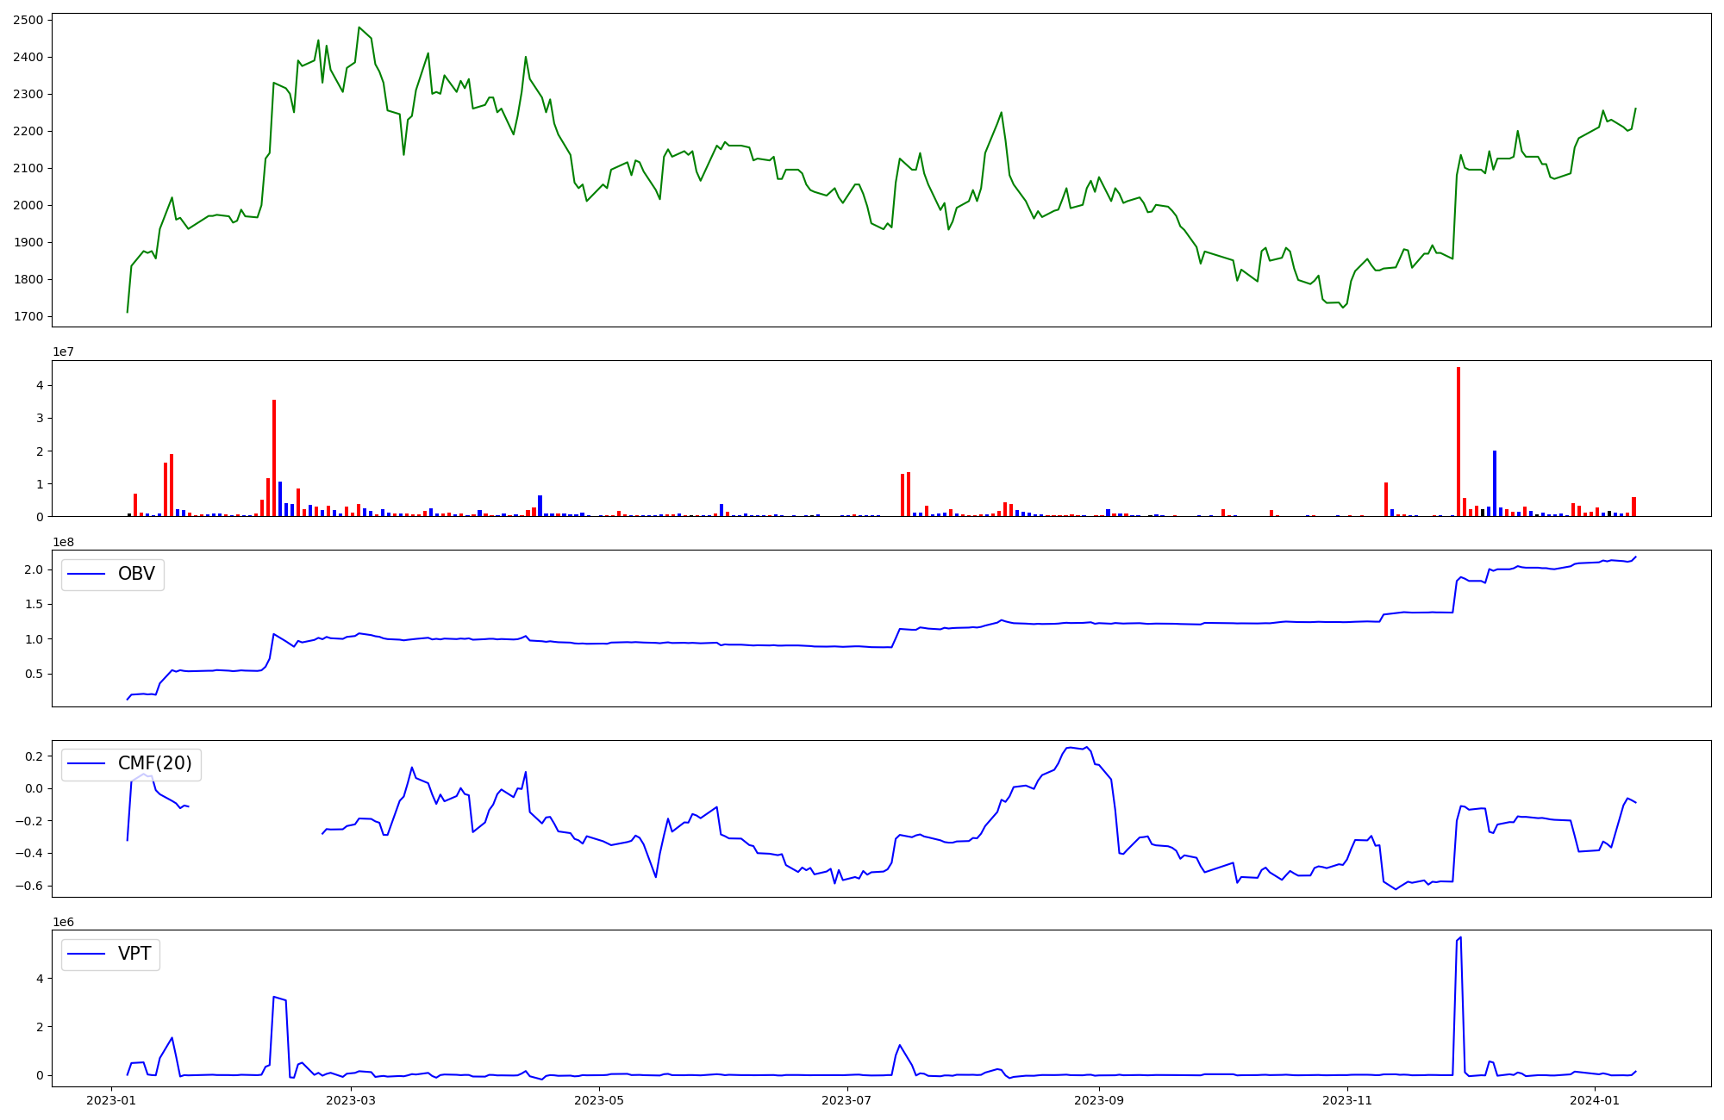Click the 1e7 scale label above volume chart

[63, 352]
